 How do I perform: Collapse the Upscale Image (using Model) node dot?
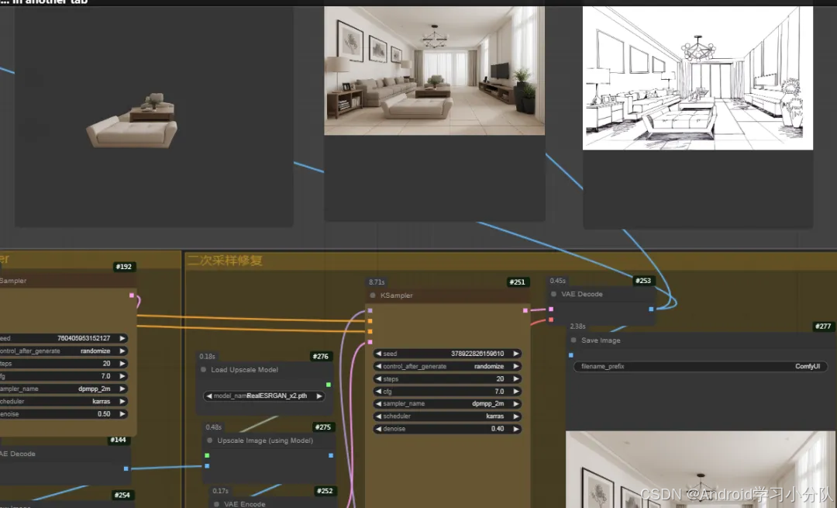(210, 441)
